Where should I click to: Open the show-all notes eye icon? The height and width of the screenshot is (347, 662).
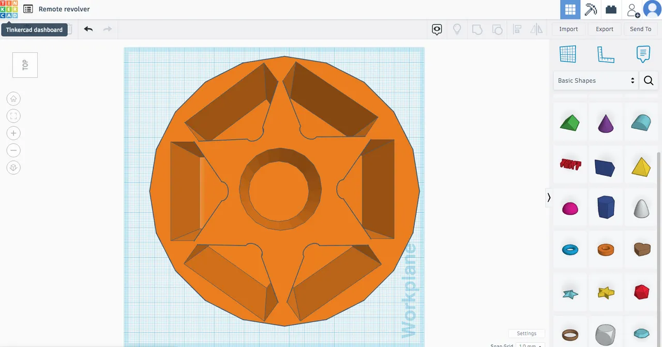pyautogui.click(x=437, y=29)
